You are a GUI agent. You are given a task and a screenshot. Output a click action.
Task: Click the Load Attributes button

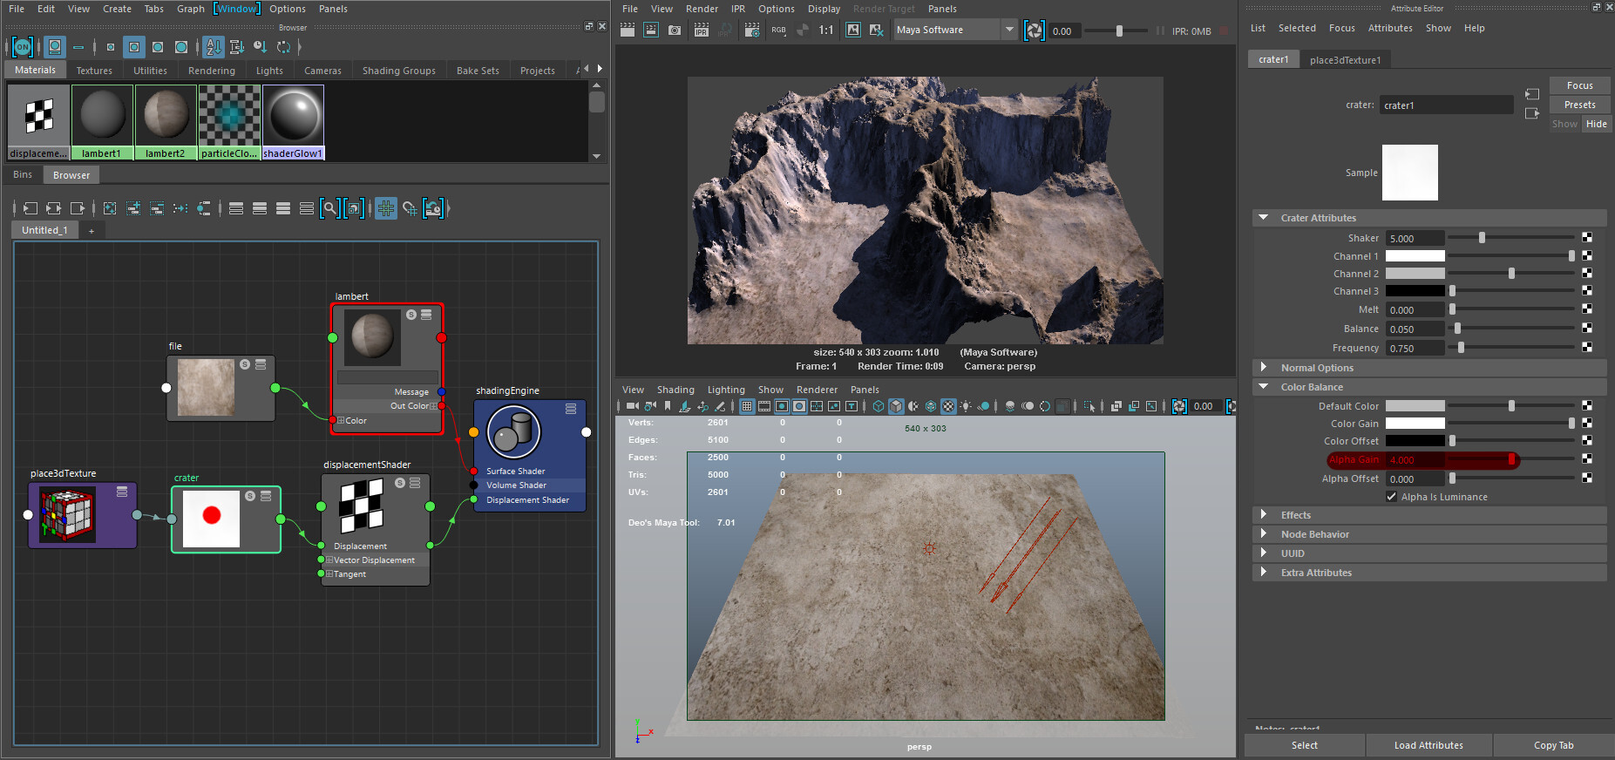pyautogui.click(x=1428, y=745)
